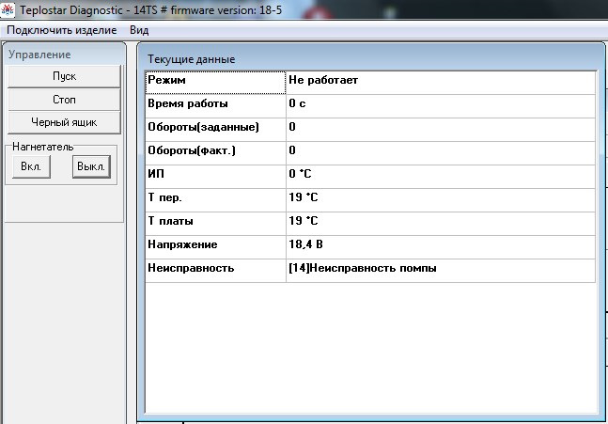Open the Подключить изделие menu

pyautogui.click(x=62, y=30)
